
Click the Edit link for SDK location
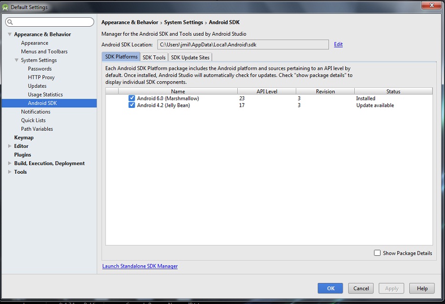tap(338, 44)
